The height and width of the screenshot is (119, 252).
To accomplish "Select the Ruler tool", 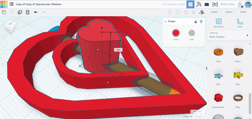I will [x=240, y=23].
